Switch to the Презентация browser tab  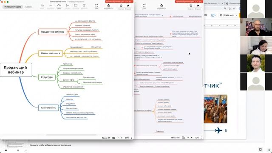point(232,3)
